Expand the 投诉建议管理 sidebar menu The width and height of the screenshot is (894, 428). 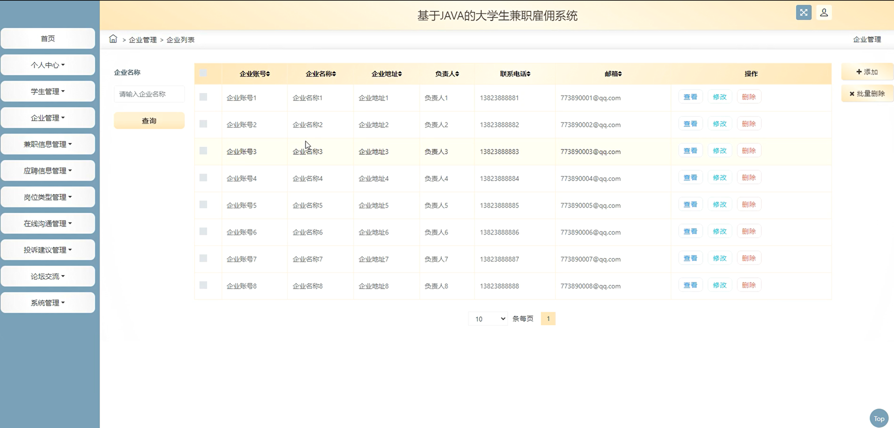pyautogui.click(x=48, y=250)
